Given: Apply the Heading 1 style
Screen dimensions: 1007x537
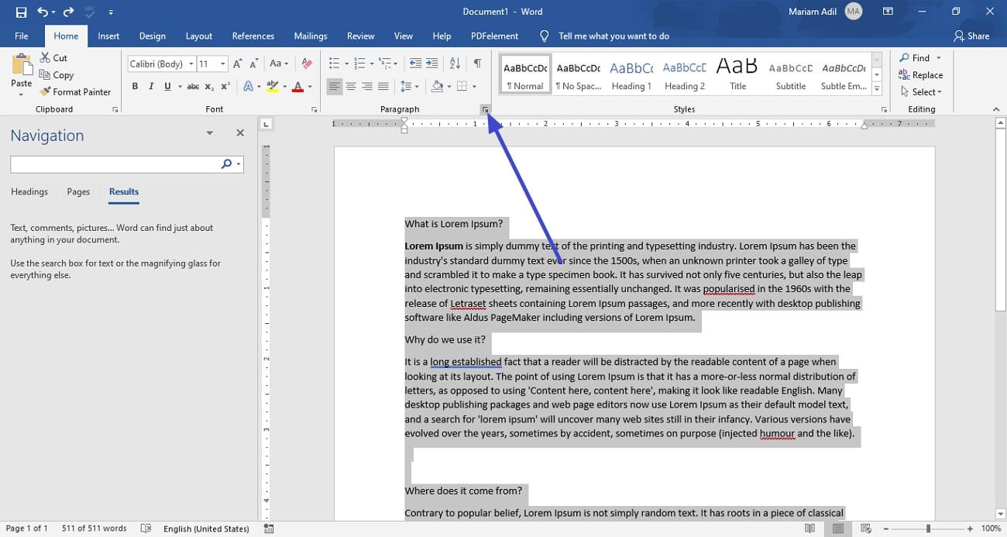Looking at the screenshot, I should (x=631, y=74).
